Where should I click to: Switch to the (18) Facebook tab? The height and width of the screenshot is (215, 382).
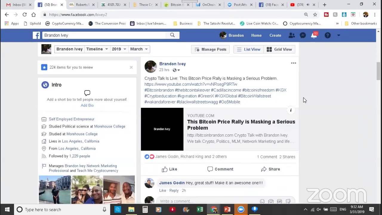[x=271, y=5]
